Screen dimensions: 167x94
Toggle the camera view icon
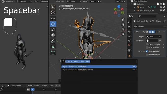[x=123, y=29]
